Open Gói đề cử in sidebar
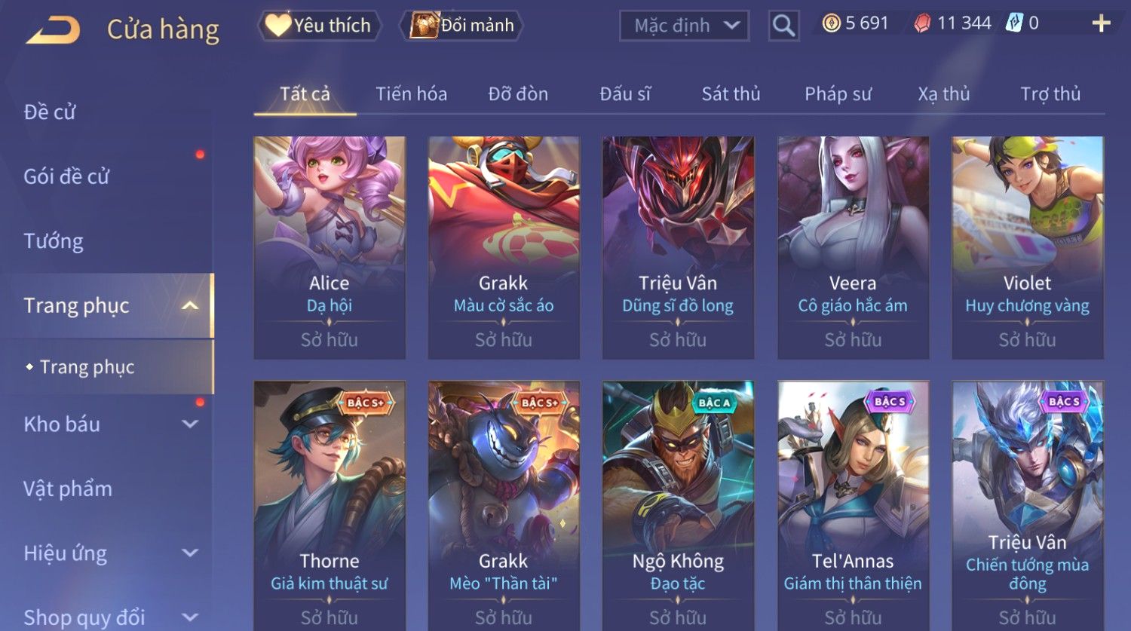1131x631 pixels. pyautogui.click(x=66, y=176)
